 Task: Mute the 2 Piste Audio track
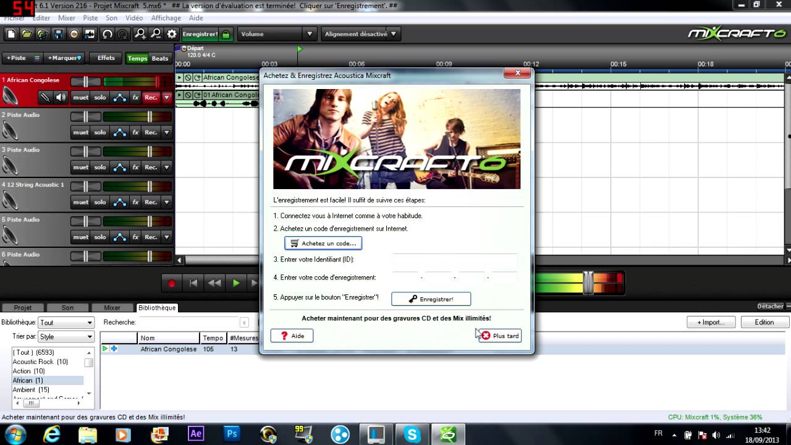[x=81, y=132]
